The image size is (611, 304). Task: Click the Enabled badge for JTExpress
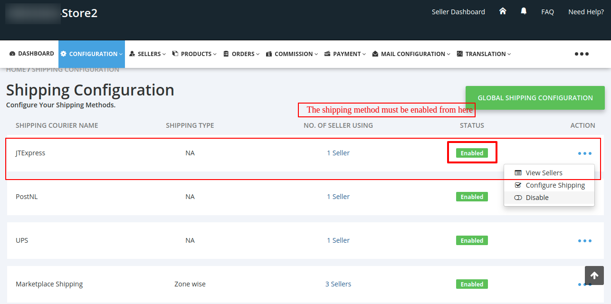point(472,153)
